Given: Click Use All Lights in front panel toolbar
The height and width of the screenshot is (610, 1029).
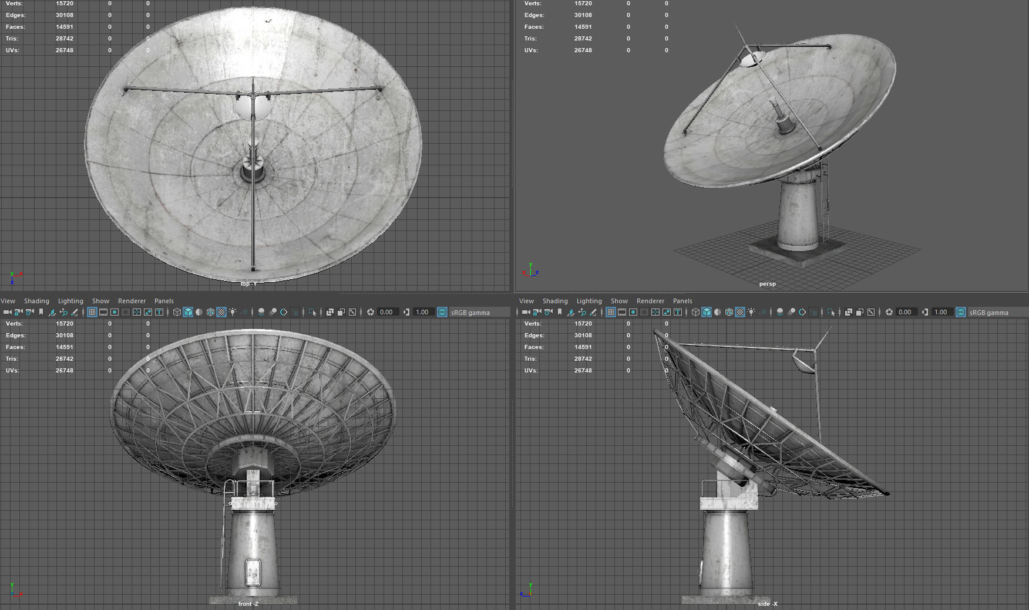Looking at the screenshot, I should [x=233, y=312].
